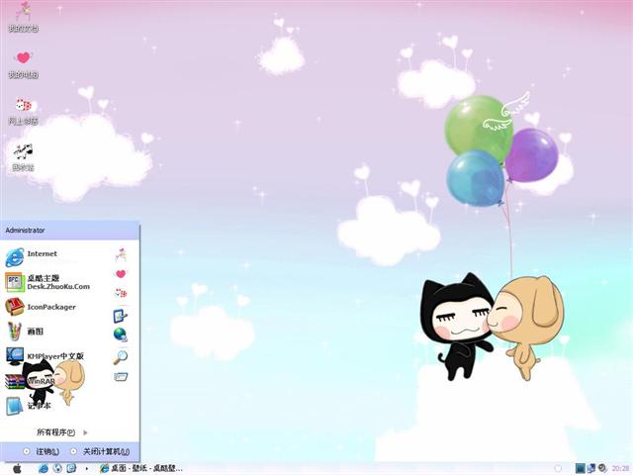The image size is (633, 475).
Task: Click the third quick launch icon
Action: click(71, 468)
